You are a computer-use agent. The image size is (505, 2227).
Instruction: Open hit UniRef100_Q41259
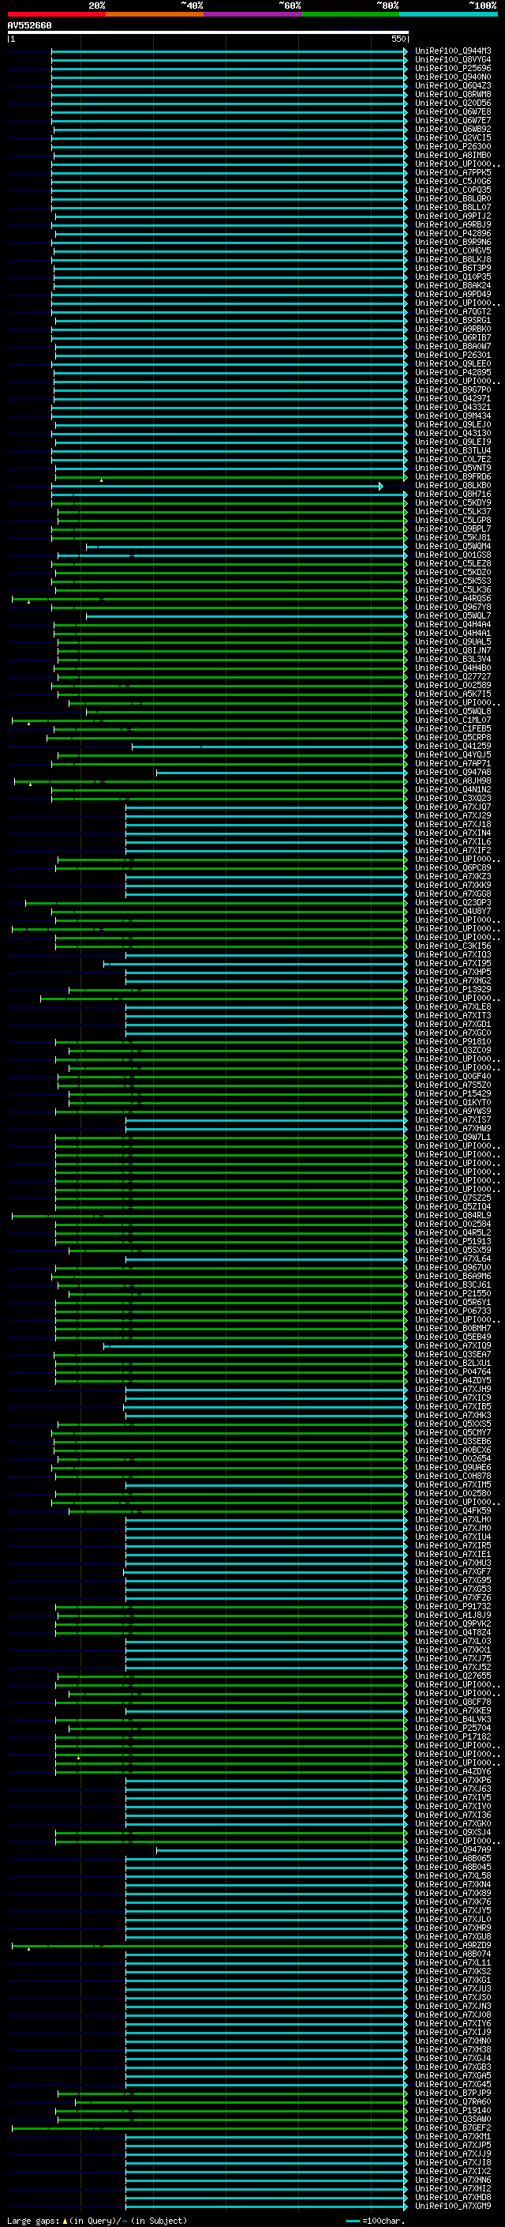(x=453, y=746)
